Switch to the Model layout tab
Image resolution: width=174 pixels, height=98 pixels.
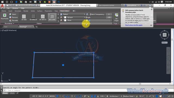click(x=5, y=93)
